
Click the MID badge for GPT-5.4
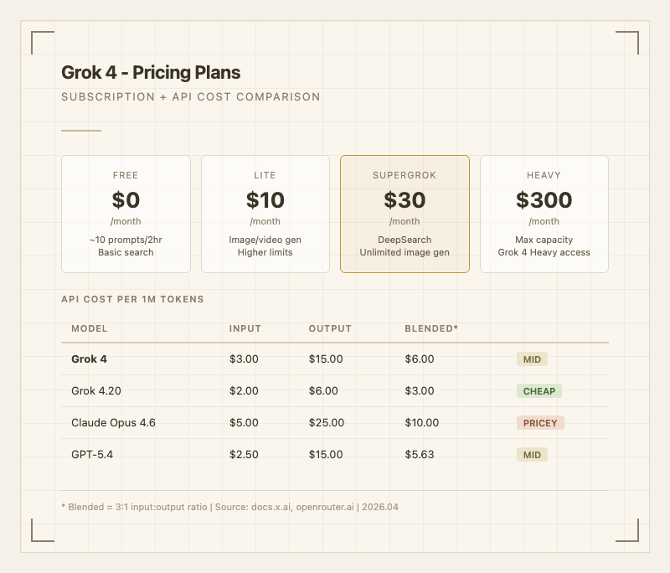532,455
